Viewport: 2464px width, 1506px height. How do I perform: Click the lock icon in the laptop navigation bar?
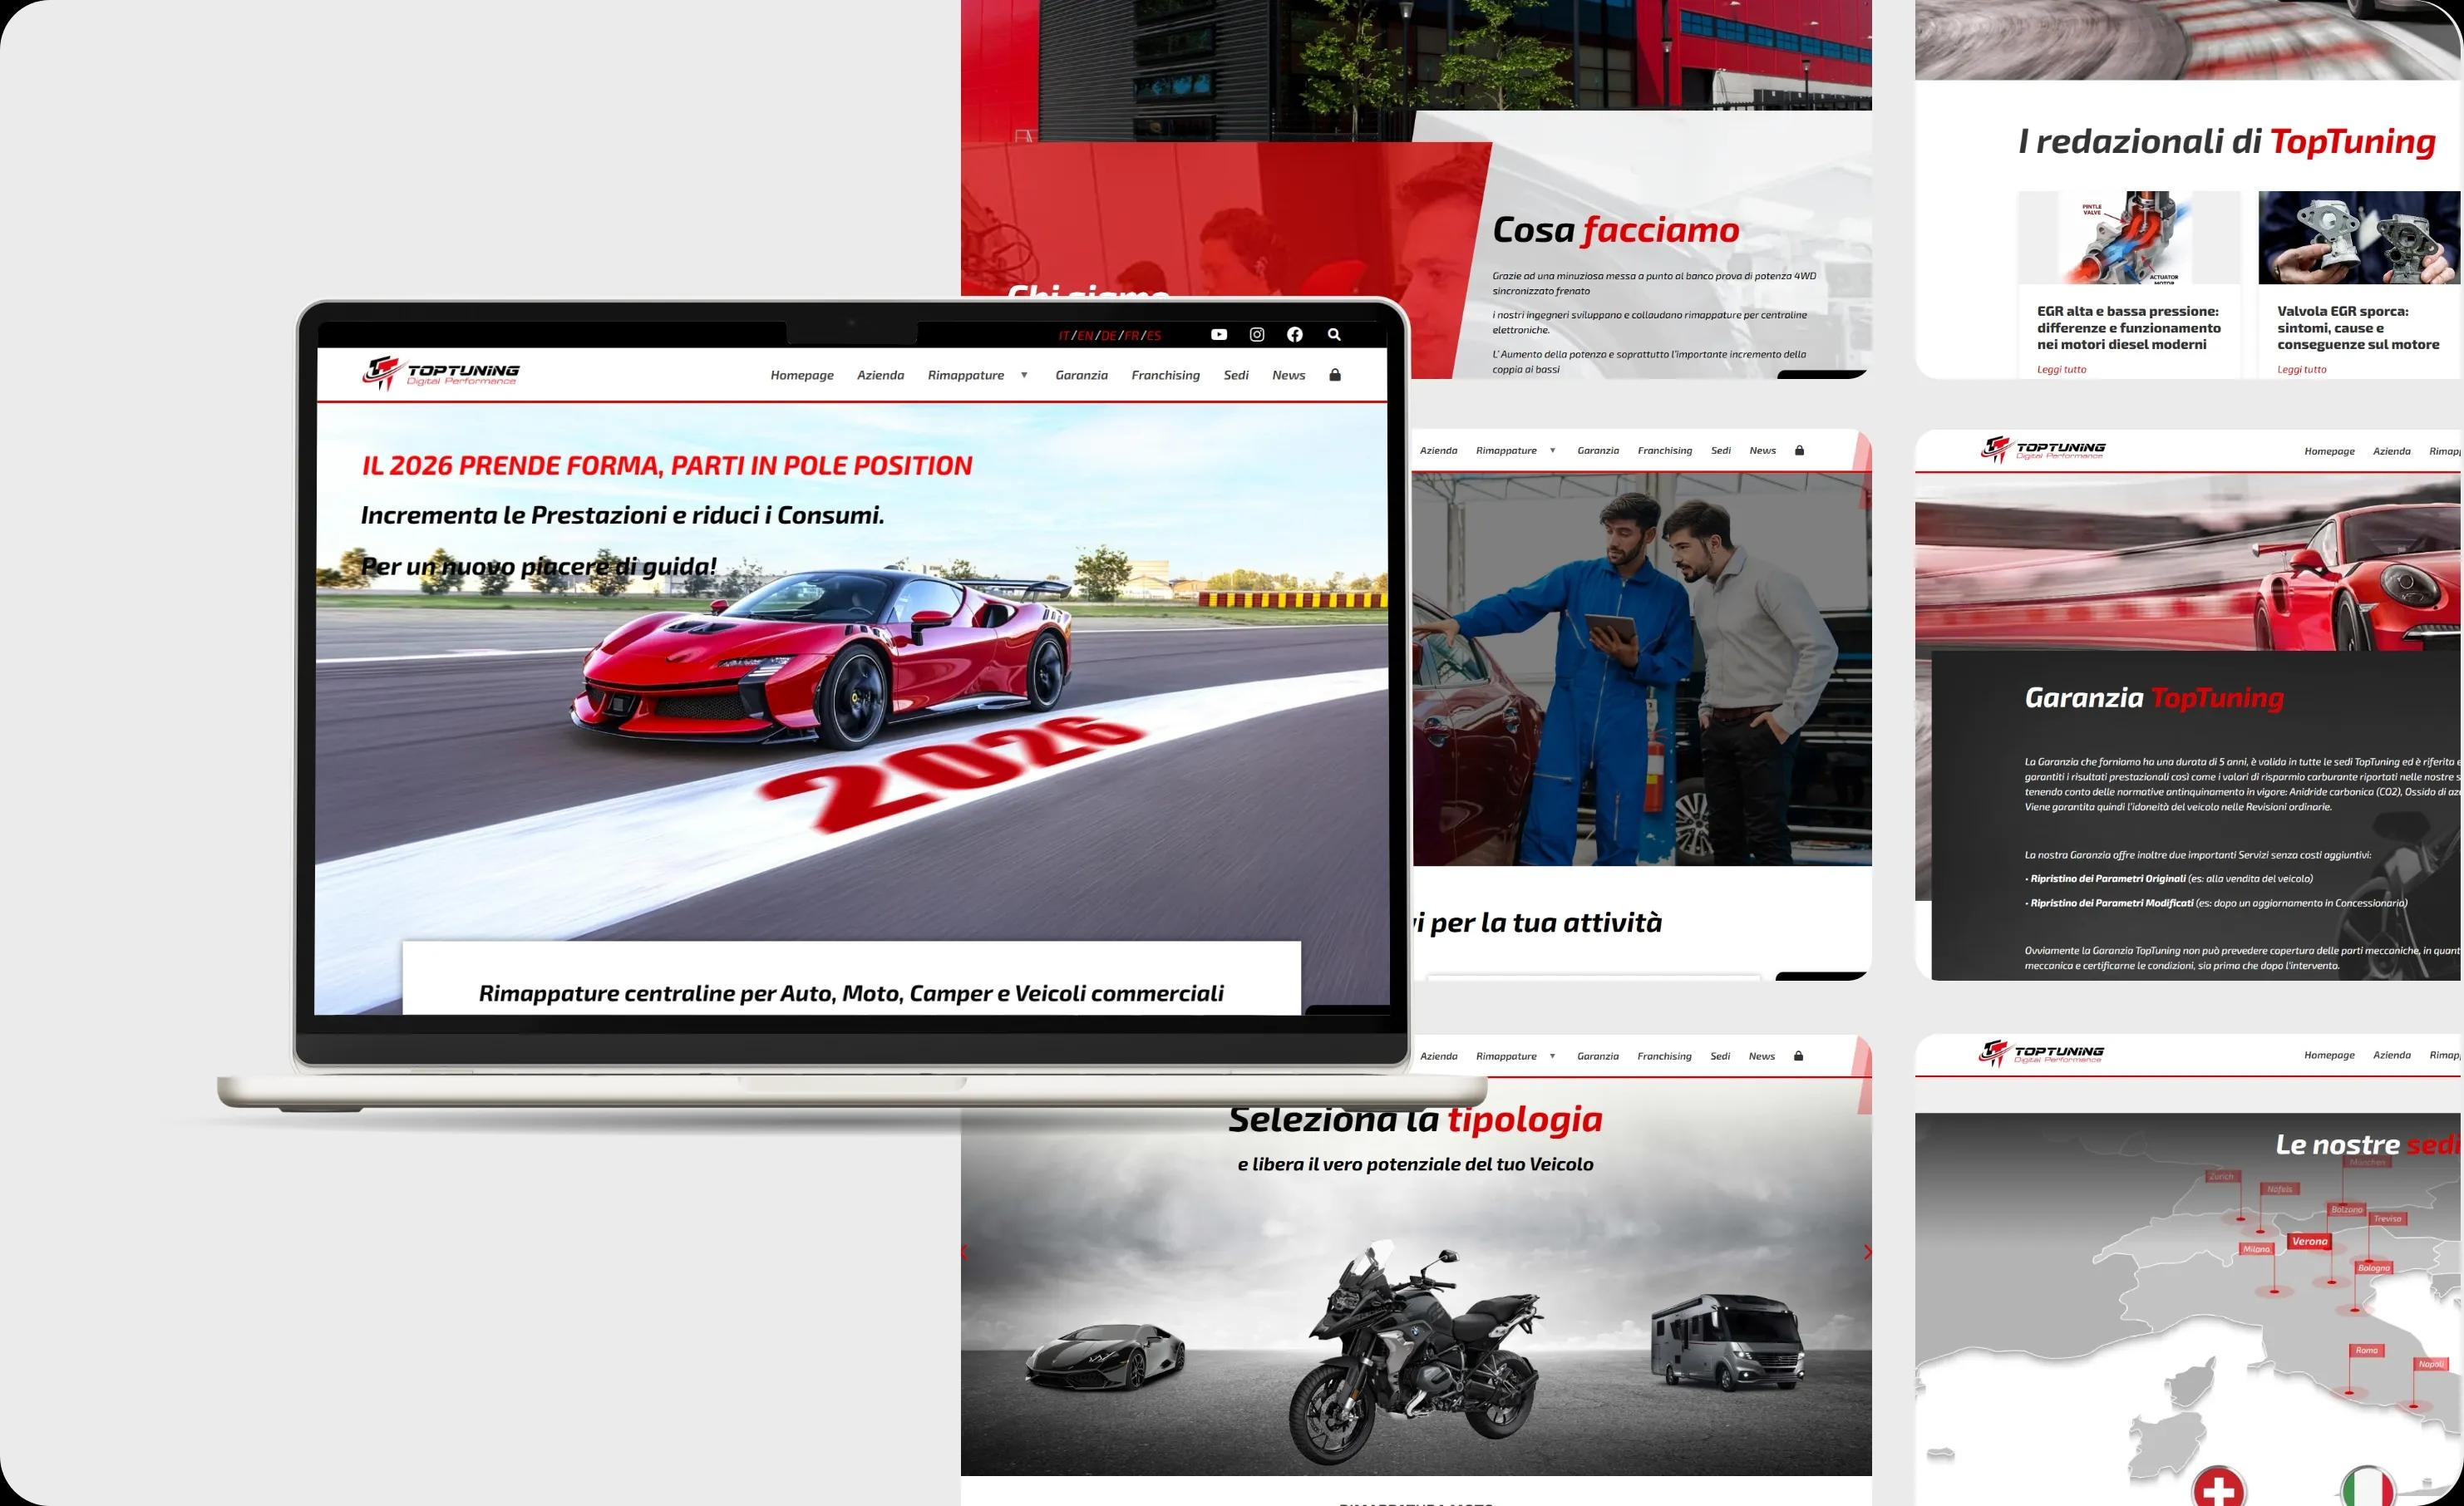click(1335, 375)
